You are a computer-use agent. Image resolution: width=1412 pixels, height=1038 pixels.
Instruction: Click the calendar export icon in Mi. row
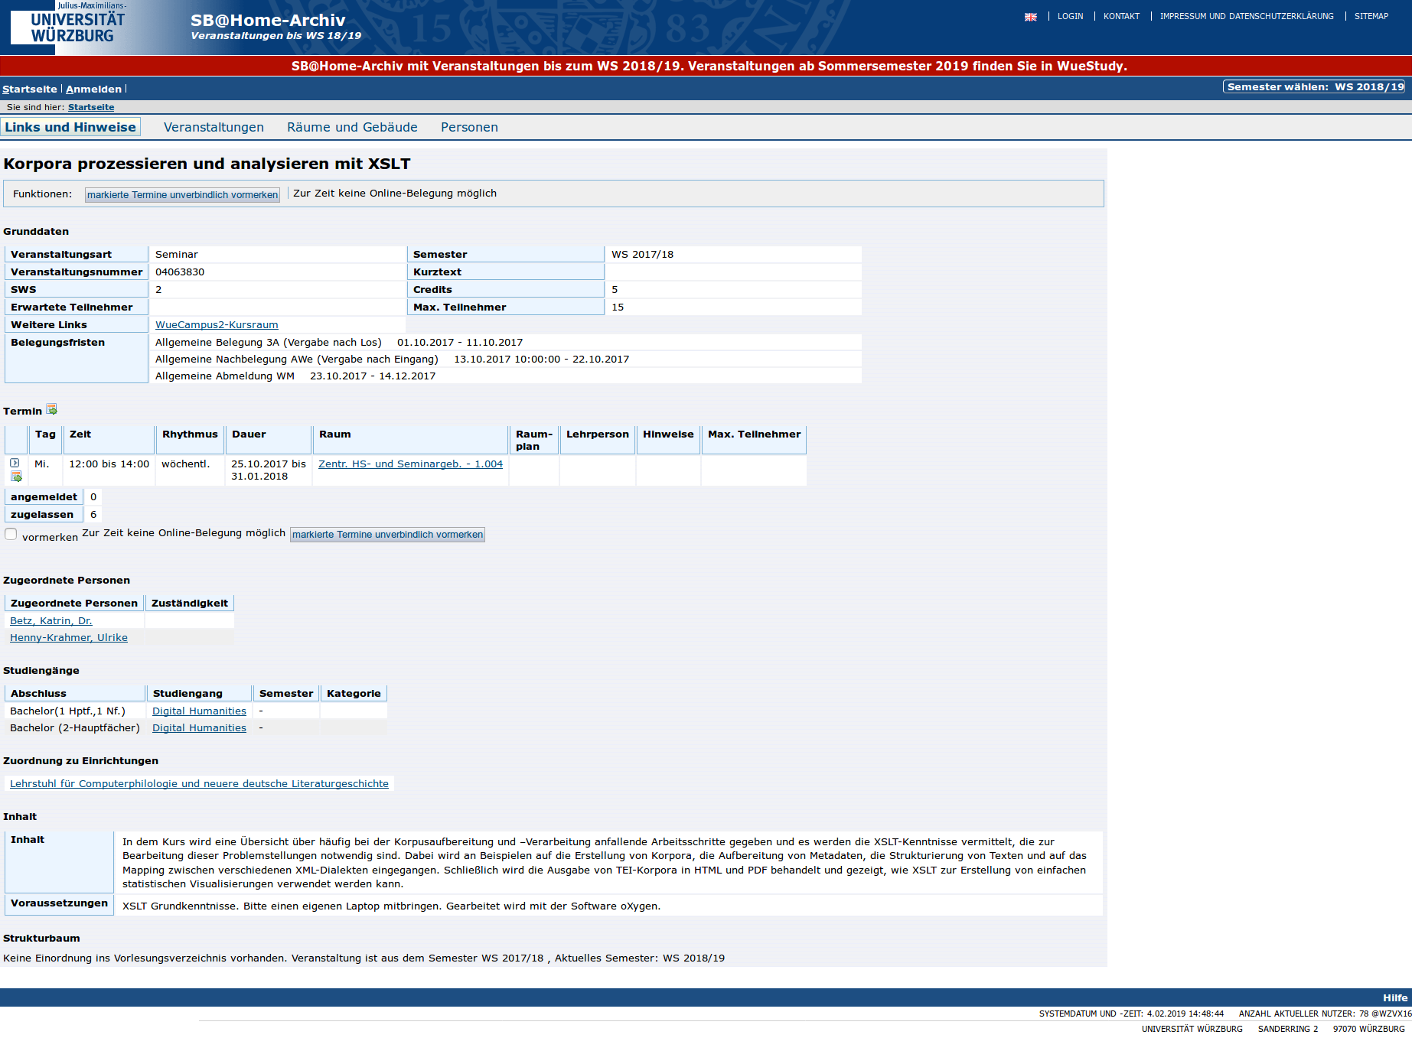click(16, 477)
